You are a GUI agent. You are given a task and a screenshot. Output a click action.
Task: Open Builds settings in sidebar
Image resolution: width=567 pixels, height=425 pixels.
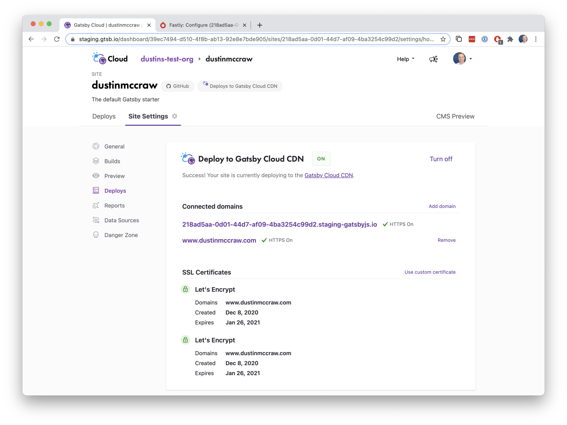point(112,161)
